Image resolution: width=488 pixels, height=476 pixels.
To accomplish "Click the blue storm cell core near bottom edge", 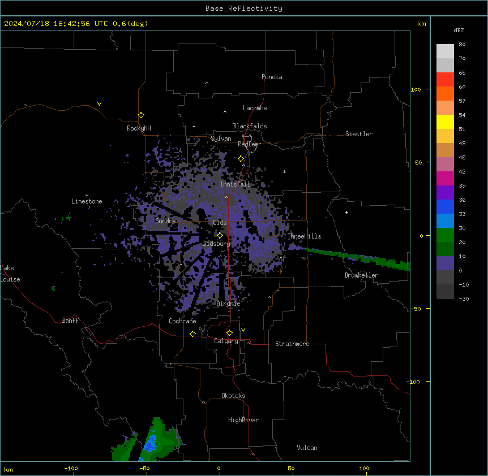I will (x=151, y=443).
